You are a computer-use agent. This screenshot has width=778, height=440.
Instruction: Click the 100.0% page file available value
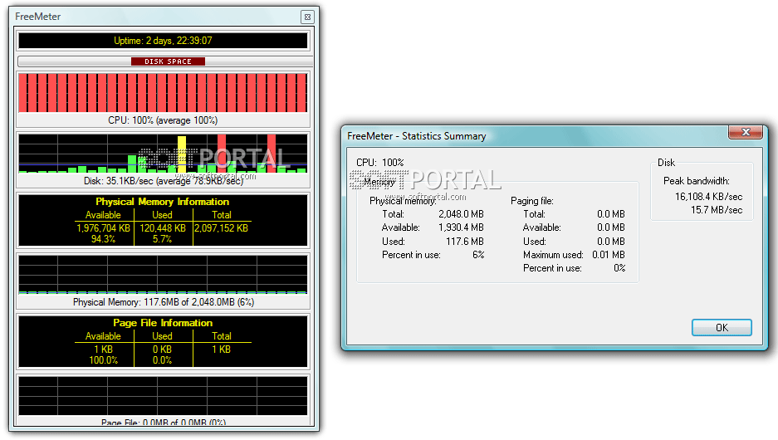tap(103, 360)
